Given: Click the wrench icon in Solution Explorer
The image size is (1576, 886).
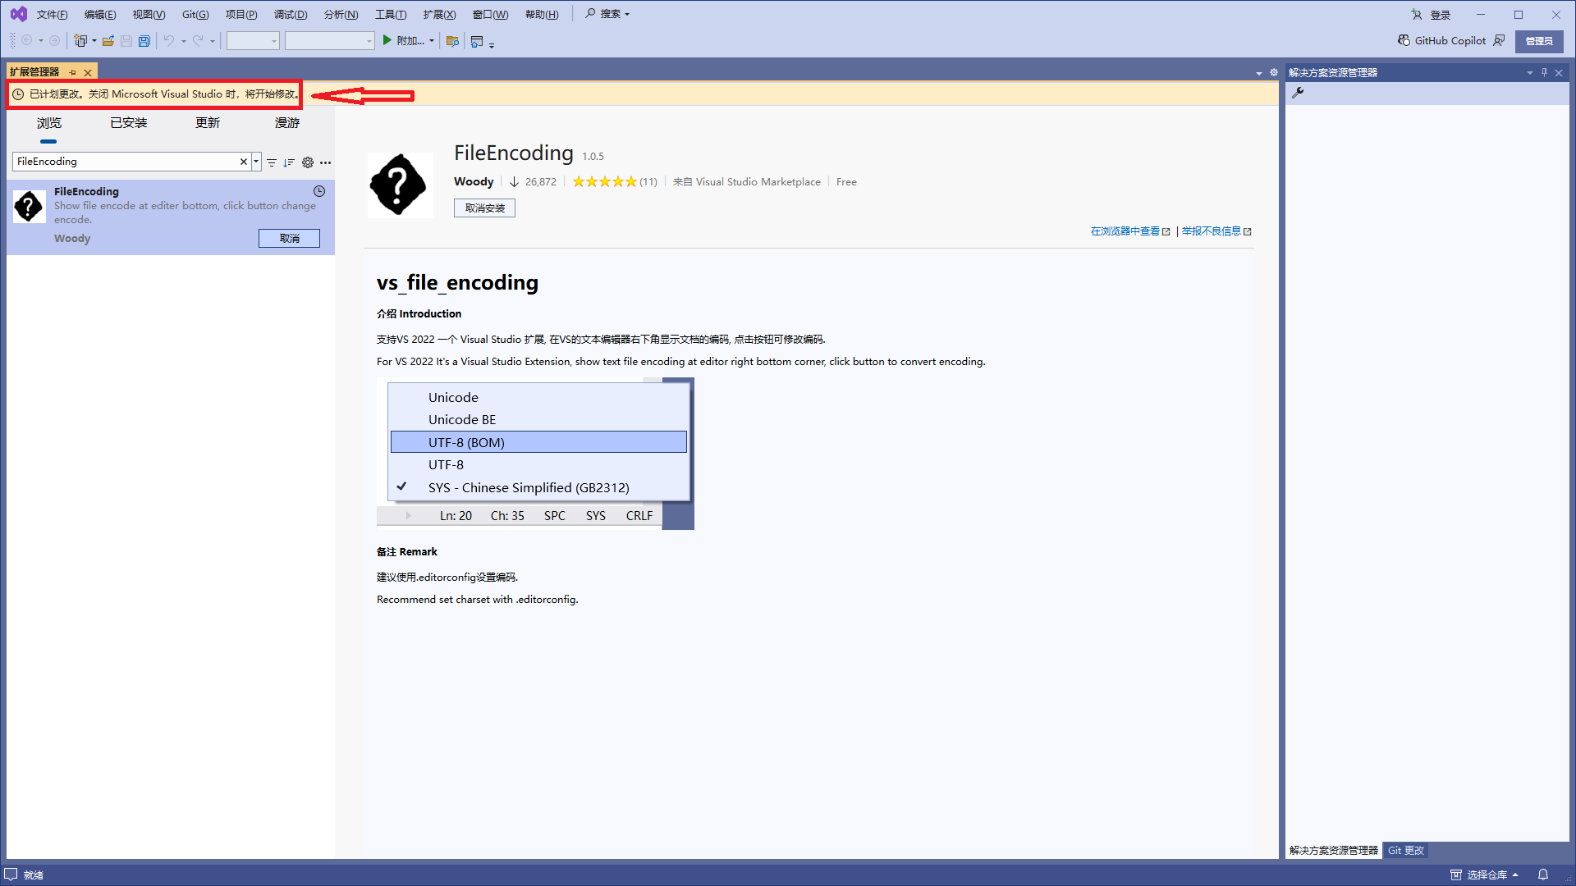Looking at the screenshot, I should 1298,93.
